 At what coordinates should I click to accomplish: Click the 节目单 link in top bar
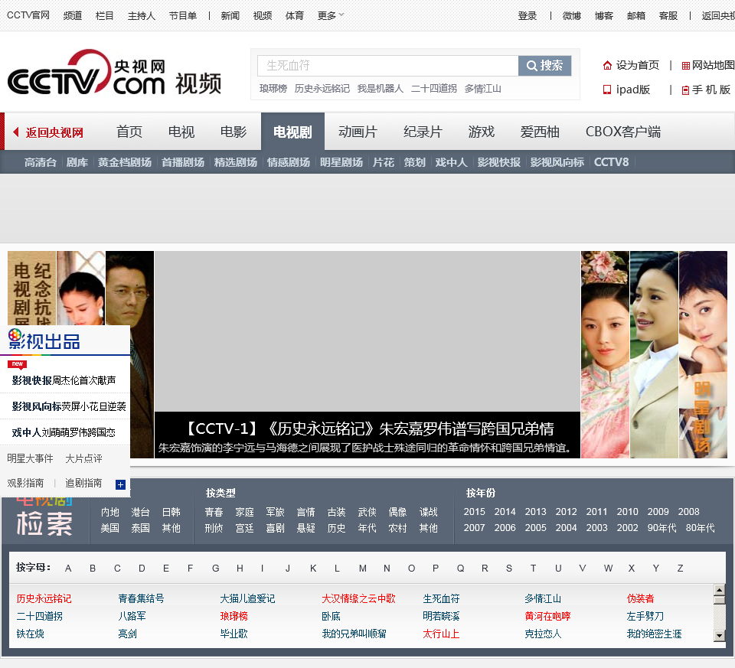(183, 16)
